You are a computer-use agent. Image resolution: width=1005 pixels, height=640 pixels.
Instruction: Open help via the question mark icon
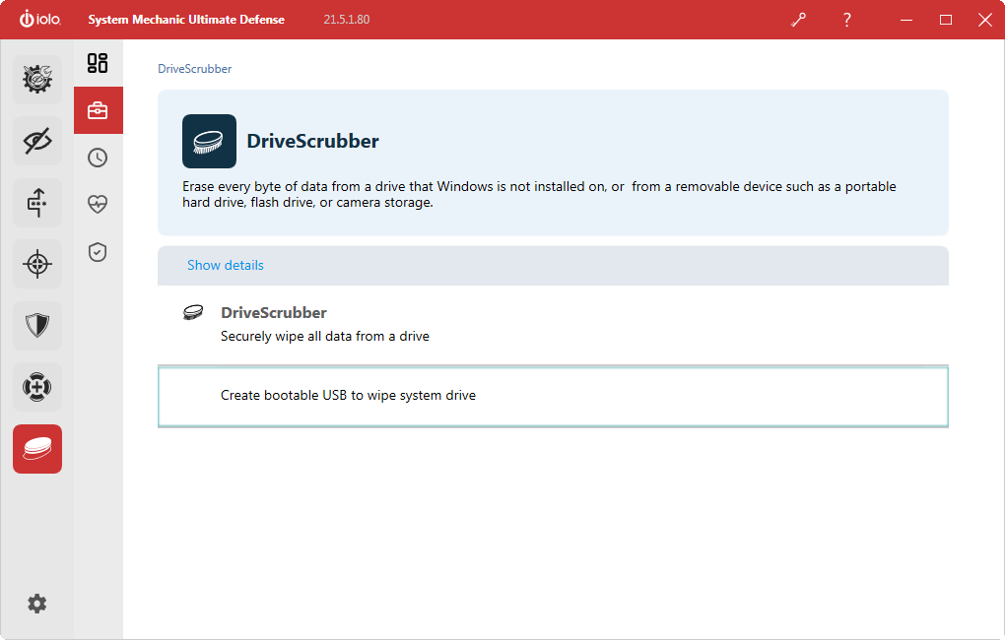pos(846,20)
